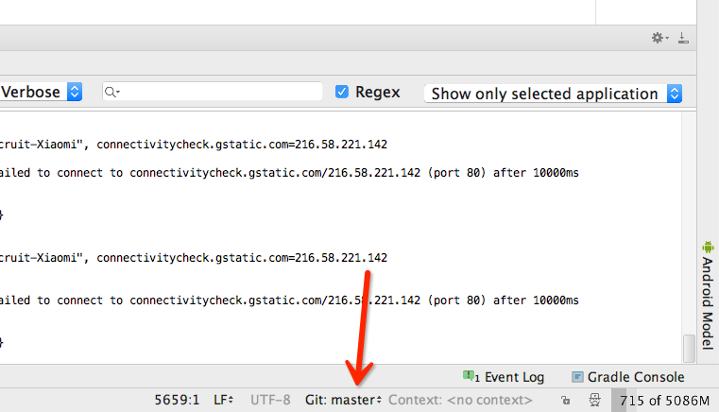
Task: Open the Git: master branch popup
Action: click(x=343, y=401)
